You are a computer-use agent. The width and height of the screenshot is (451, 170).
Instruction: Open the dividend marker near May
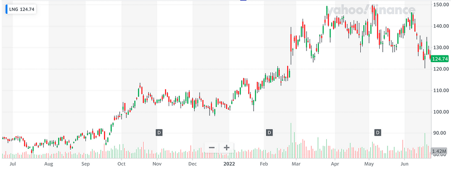[x=377, y=133]
